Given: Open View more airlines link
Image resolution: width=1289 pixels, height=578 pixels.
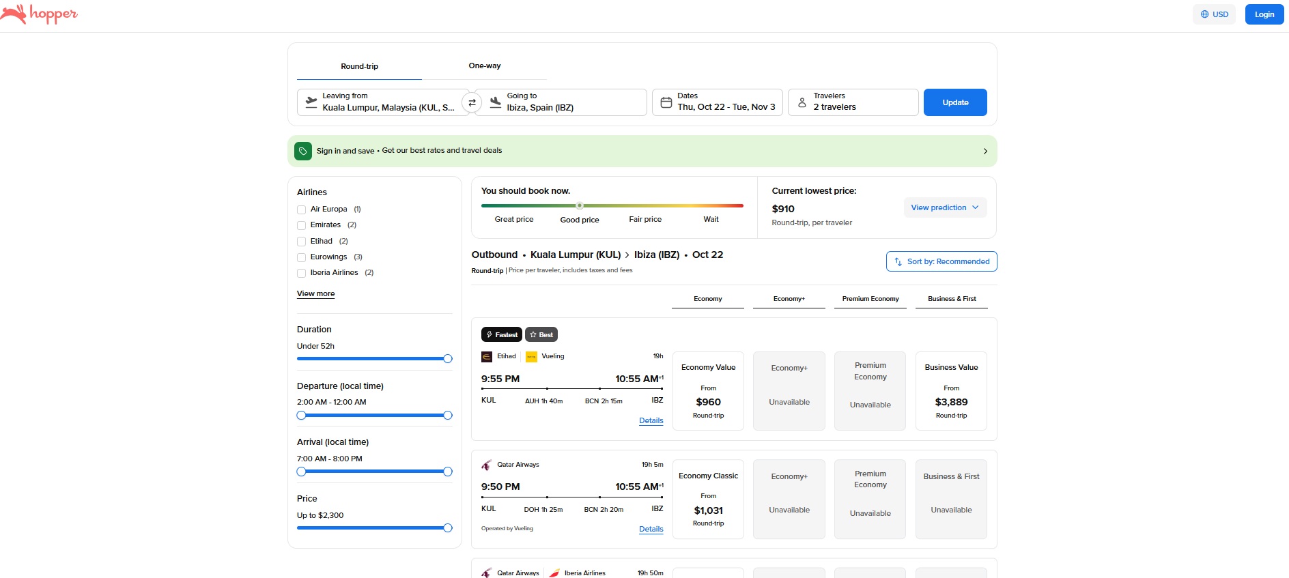Looking at the screenshot, I should 316,293.
